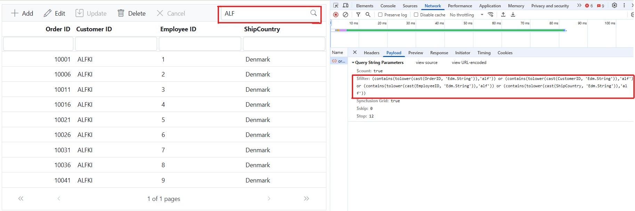Import HAR file with upload icon

[x=503, y=15]
